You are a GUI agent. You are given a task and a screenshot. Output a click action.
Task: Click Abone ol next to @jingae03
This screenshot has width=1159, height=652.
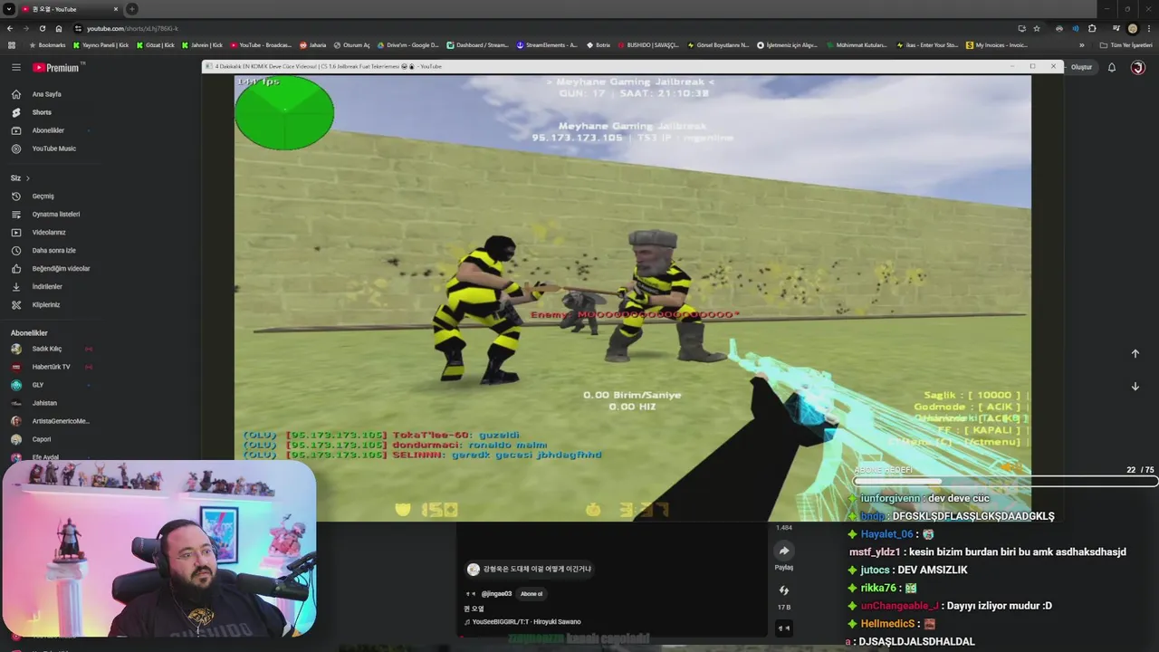pos(532,594)
